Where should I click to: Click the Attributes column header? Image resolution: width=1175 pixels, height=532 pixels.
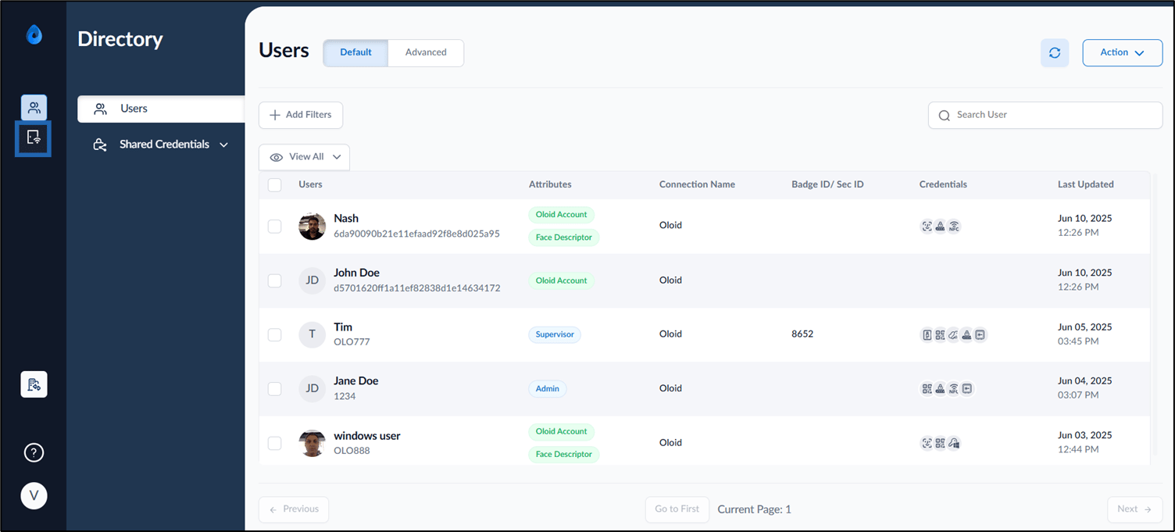click(x=550, y=185)
